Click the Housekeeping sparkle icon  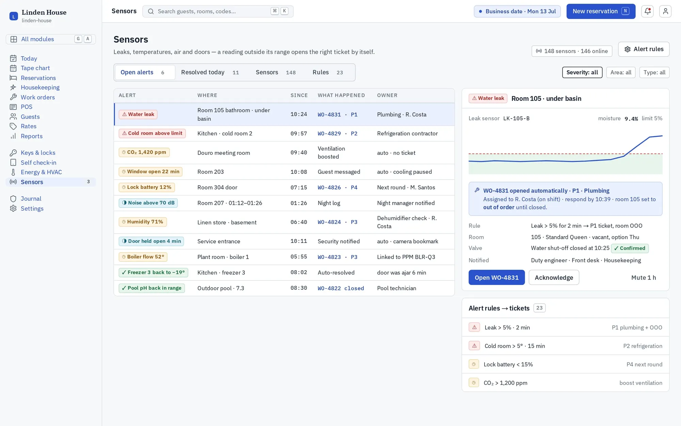tap(13, 88)
